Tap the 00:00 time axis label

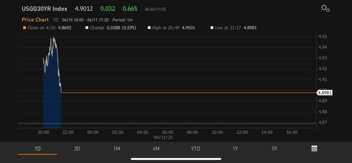coord(93,132)
